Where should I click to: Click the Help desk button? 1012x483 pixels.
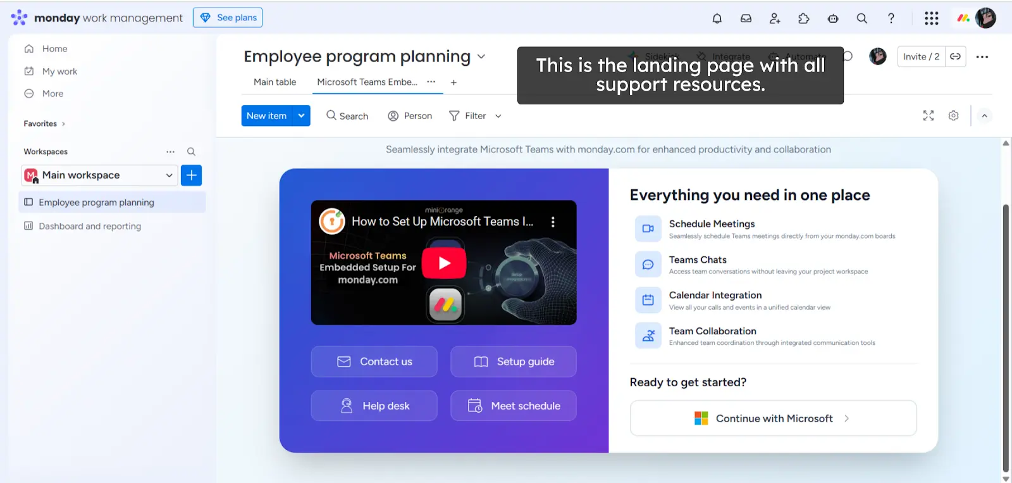click(374, 406)
